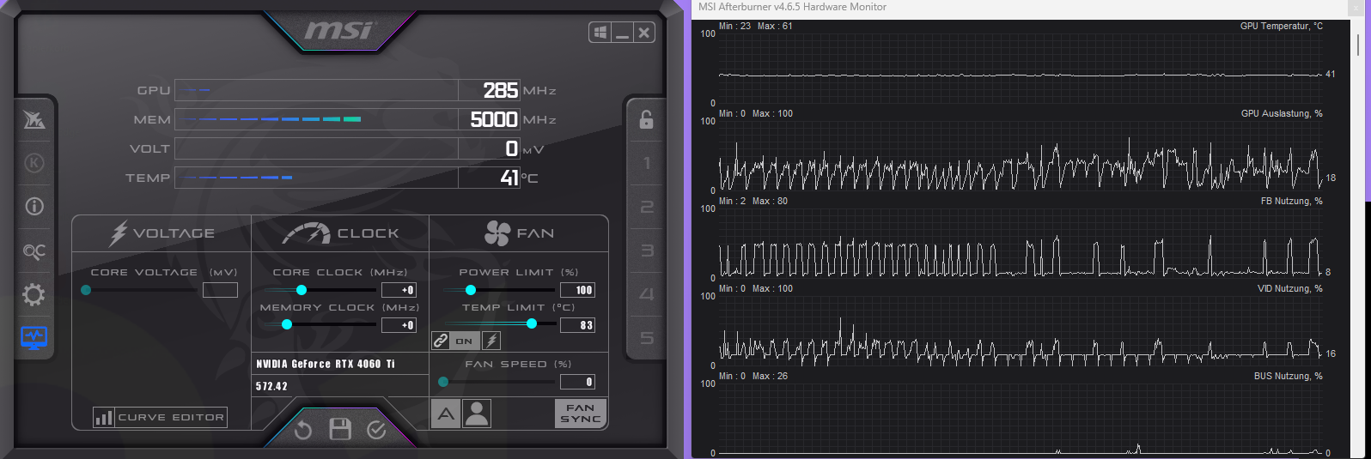
Task: Minimize the MSI Afterburner window
Action: click(622, 33)
